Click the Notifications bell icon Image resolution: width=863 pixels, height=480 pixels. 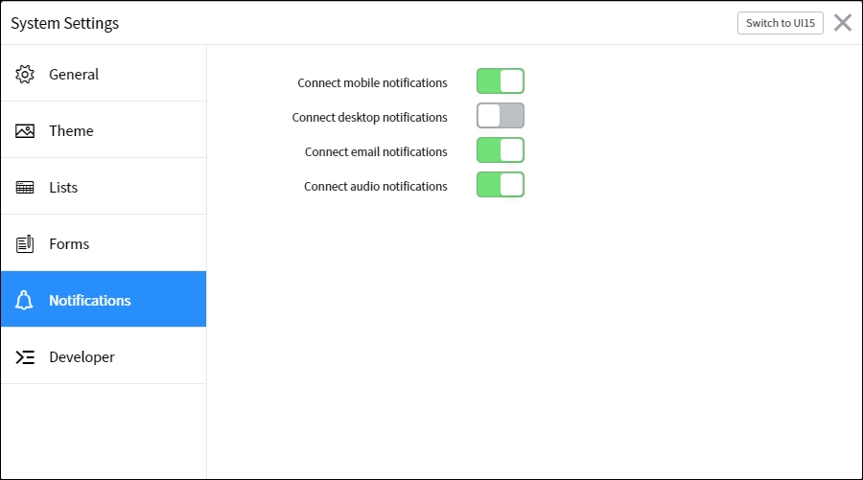pyautogui.click(x=24, y=300)
